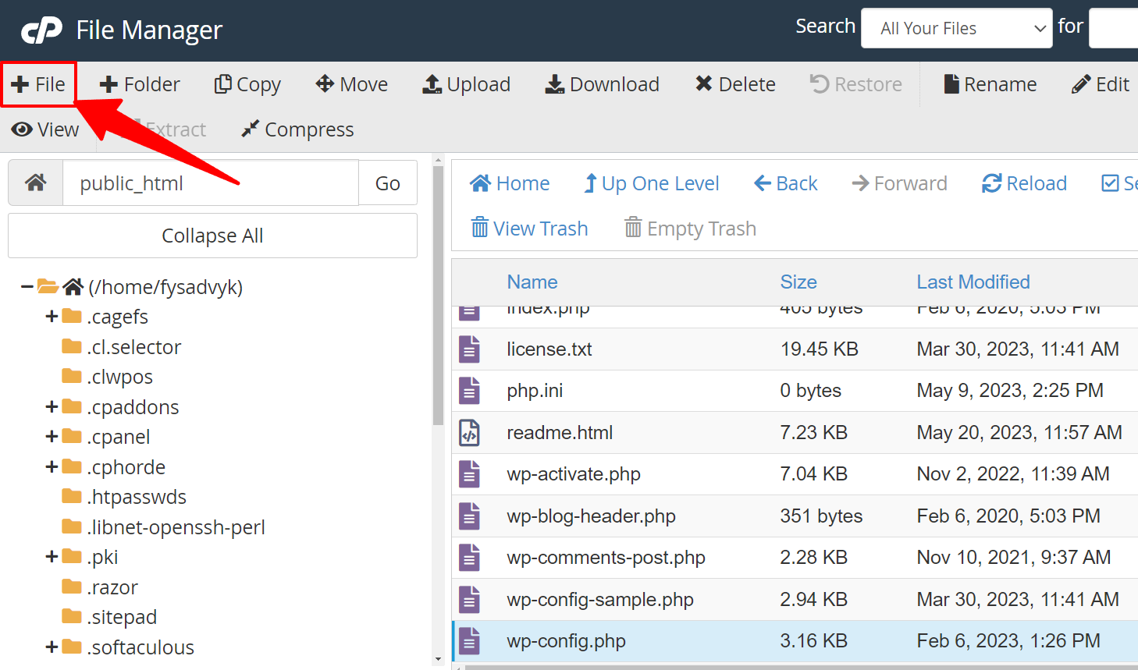
Task: Collapse the /home/fysadvyk root folder
Action: click(27, 286)
